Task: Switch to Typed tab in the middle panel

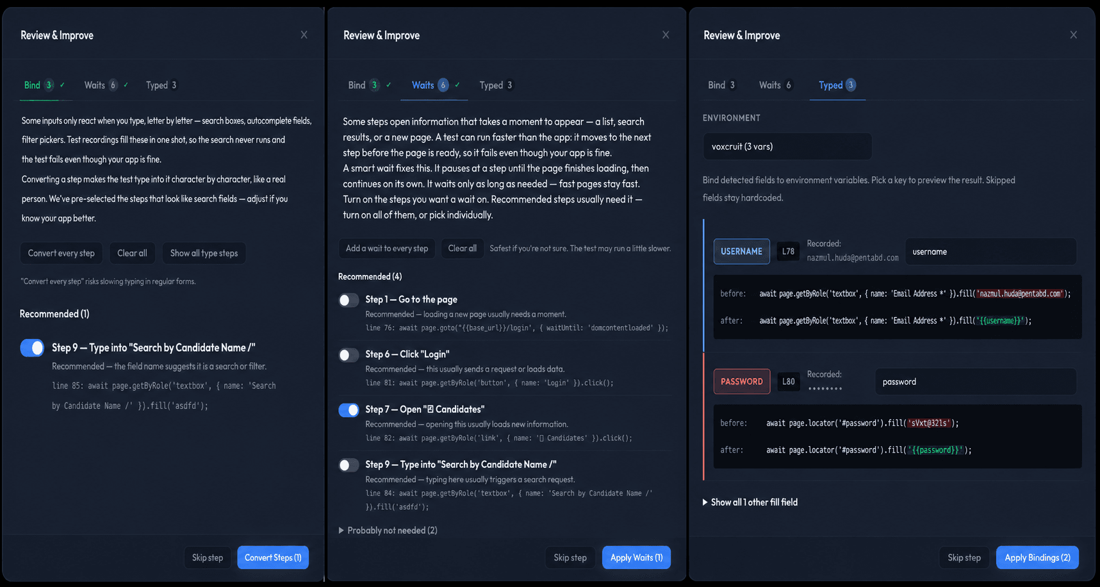Action: pyautogui.click(x=497, y=85)
